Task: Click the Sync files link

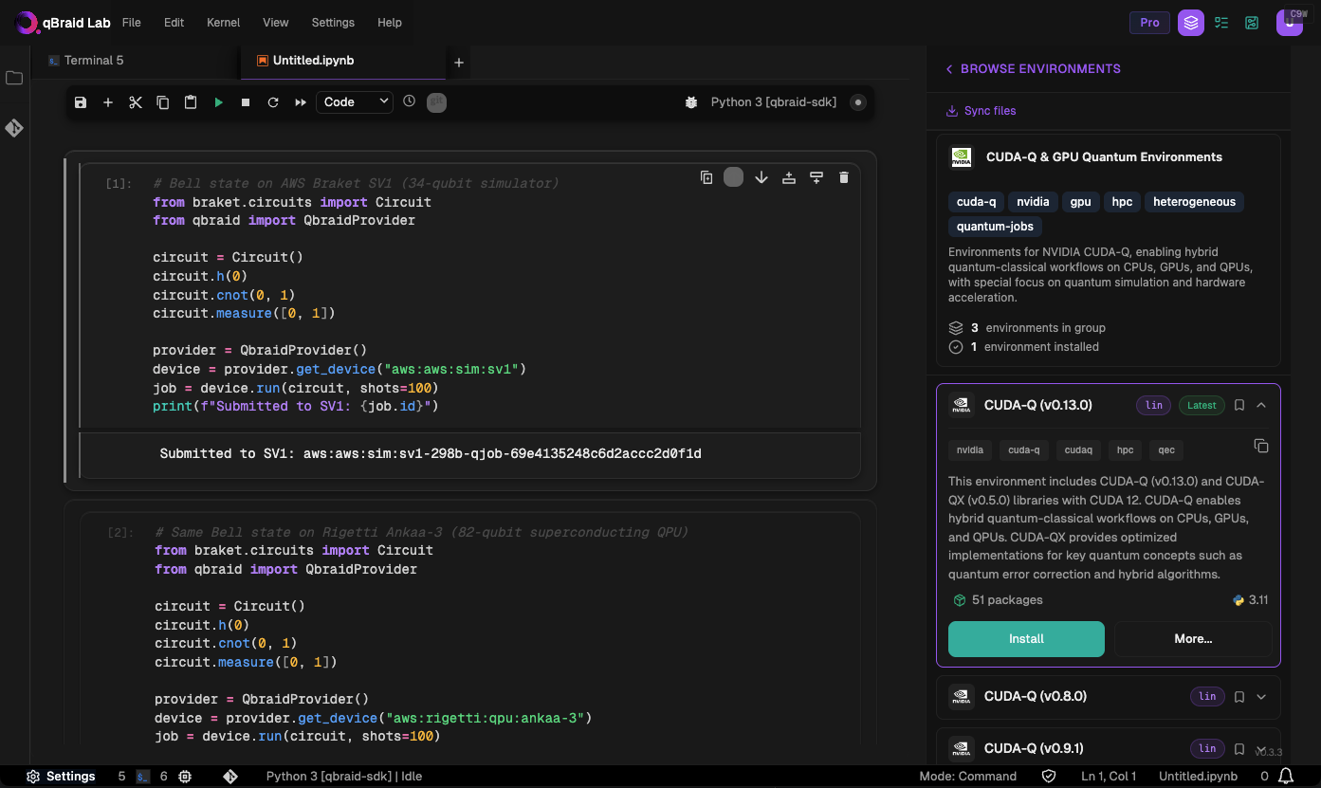Action: pyautogui.click(x=981, y=111)
